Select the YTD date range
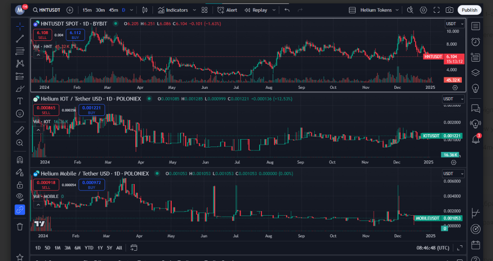 point(89,248)
